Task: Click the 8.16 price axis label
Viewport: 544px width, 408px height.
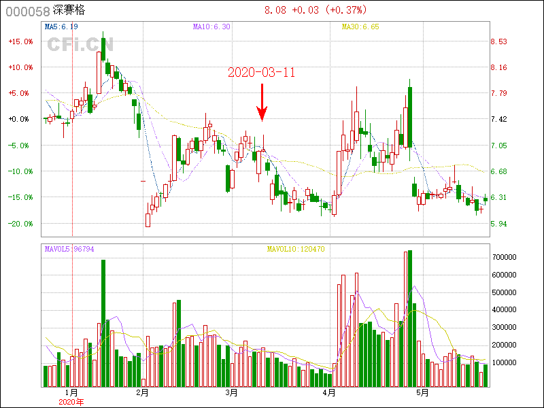Action: click(x=498, y=67)
